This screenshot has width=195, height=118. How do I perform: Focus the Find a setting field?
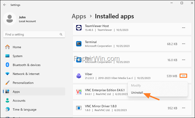coord(34,34)
